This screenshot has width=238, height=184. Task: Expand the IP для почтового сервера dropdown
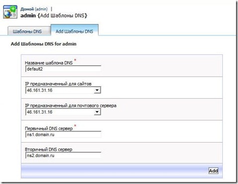point(63,112)
